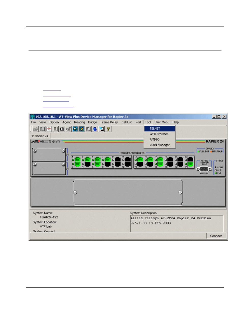
Task: Open the Routing menu
Action: coord(80,122)
